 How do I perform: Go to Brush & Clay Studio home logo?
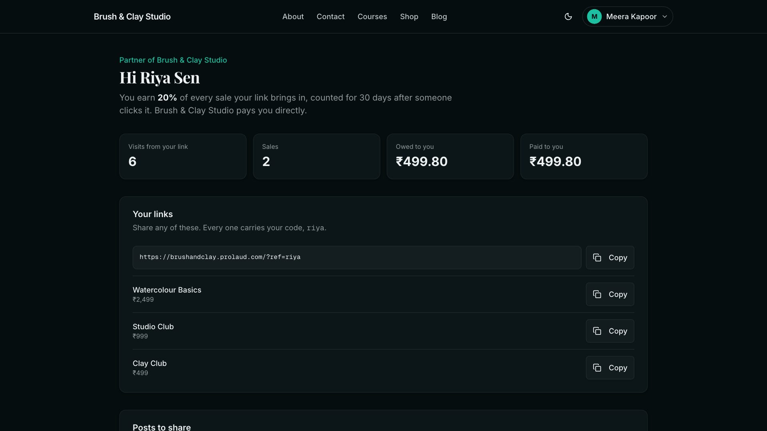(132, 16)
